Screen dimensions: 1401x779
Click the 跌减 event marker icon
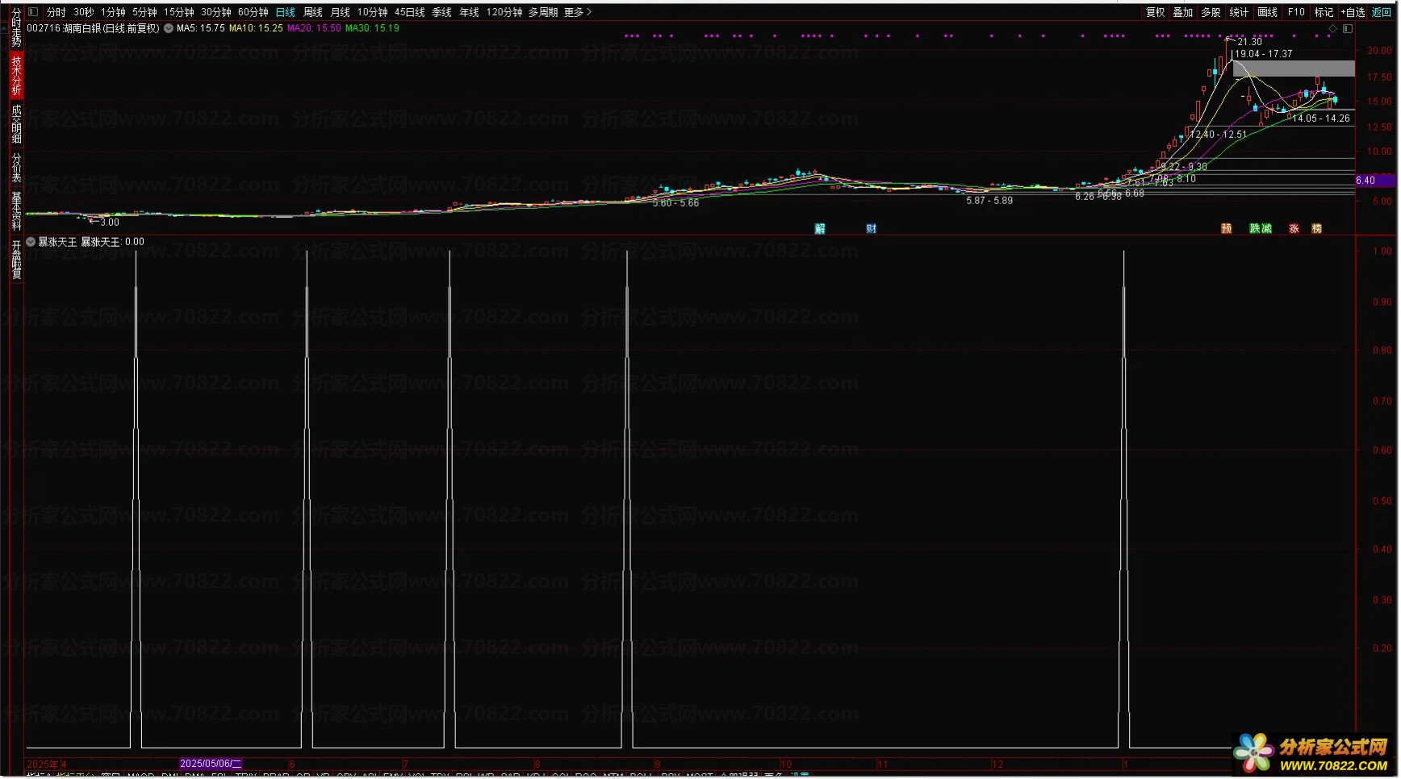click(1260, 229)
